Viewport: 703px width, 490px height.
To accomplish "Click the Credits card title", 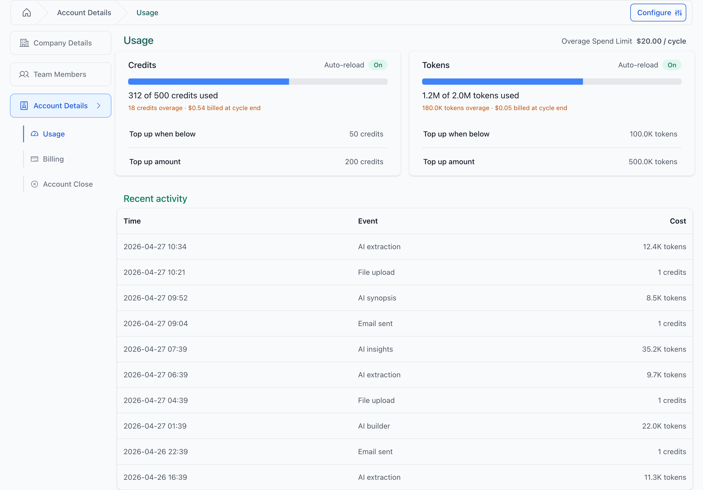I will [142, 65].
